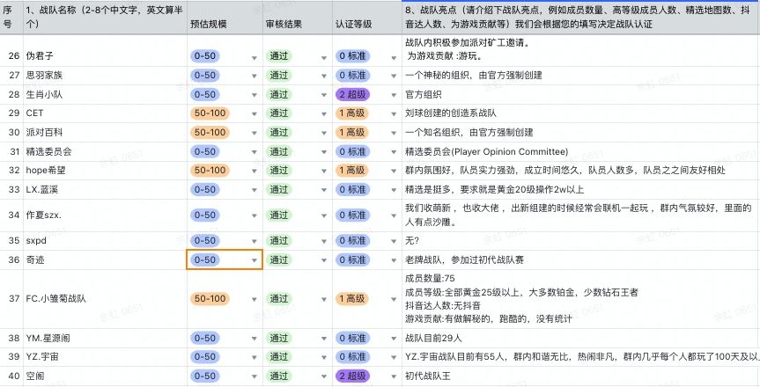The image size is (760, 387).
Task: Click row number 37
Action: point(14,299)
